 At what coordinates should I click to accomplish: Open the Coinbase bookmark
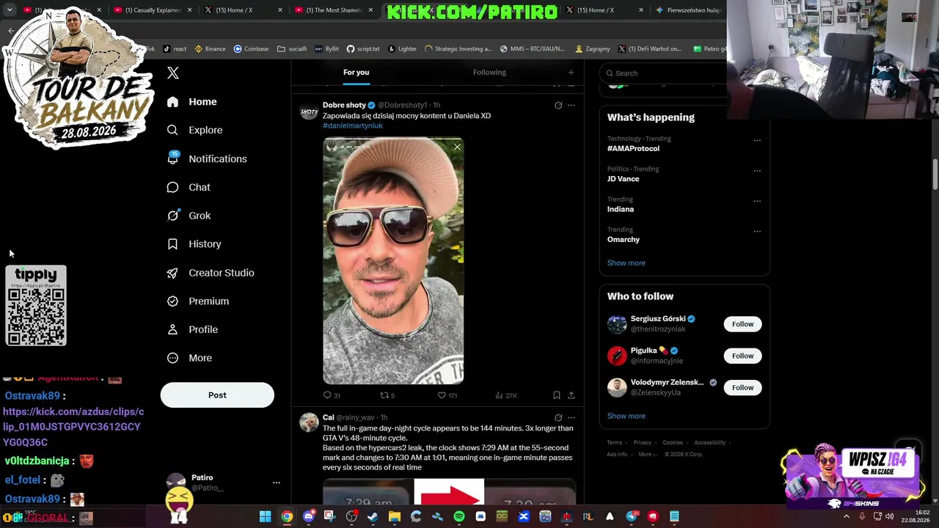click(251, 49)
